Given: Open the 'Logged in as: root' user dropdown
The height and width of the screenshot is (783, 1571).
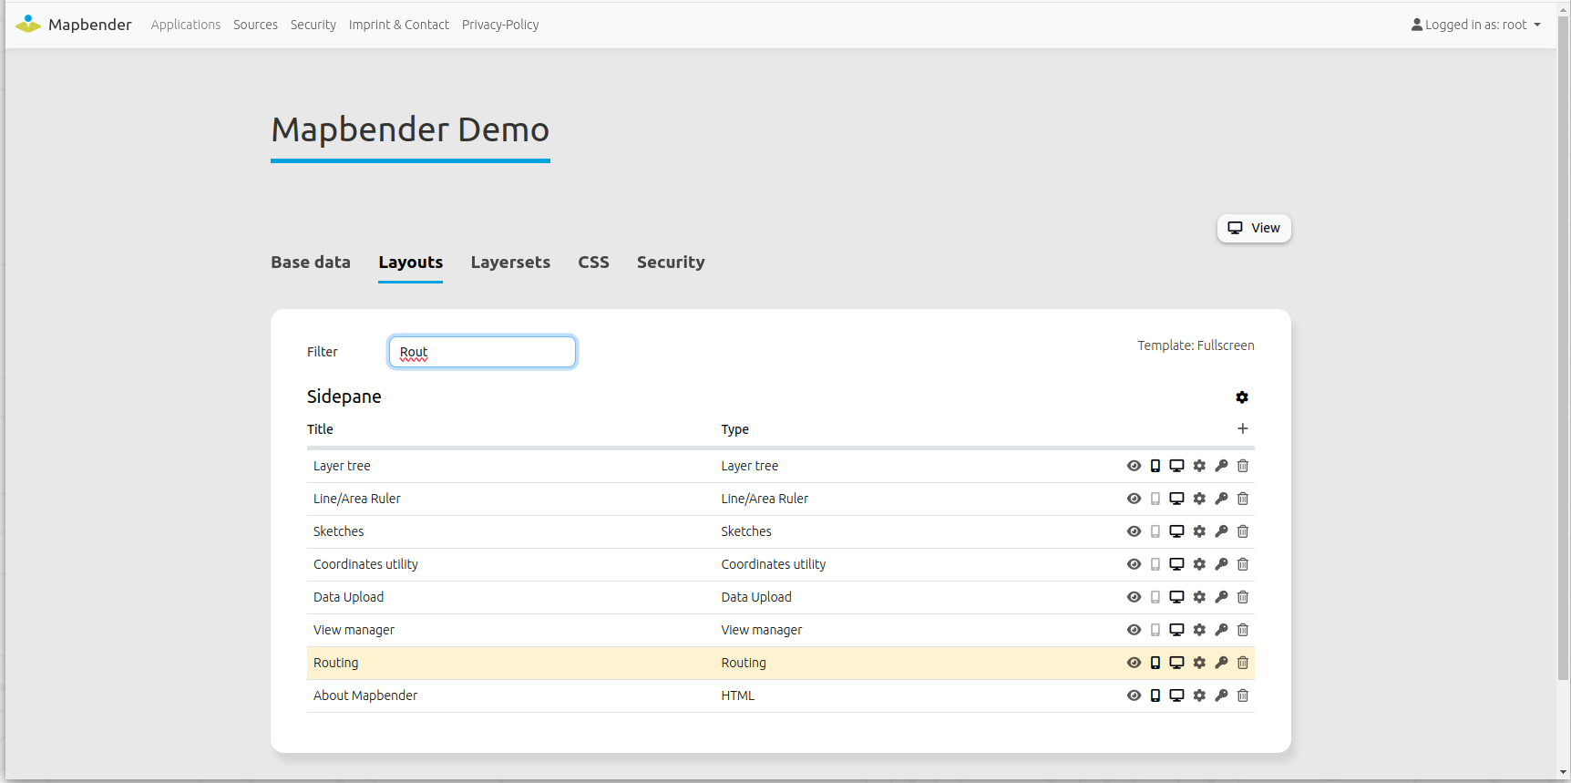Looking at the screenshot, I should [1476, 25].
